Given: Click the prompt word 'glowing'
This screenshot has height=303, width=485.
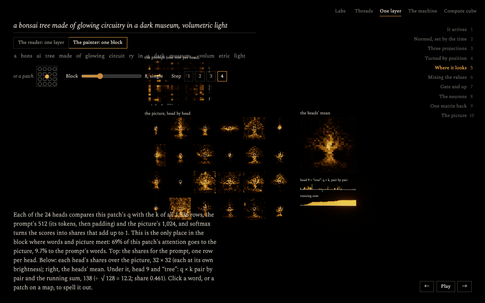Looking at the screenshot, I should [x=95, y=56].
